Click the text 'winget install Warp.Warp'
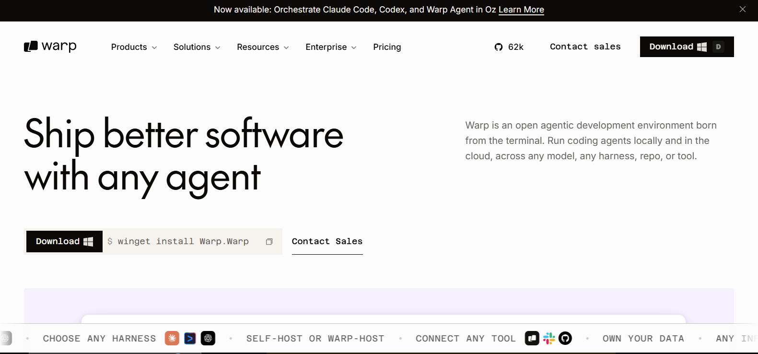Screen dimensions: 758x354 (183, 241)
